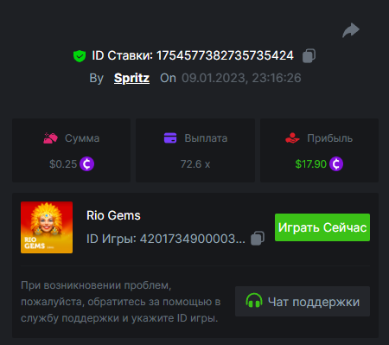The width and height of the screenshot is (389, 345).
Task: Click the green headphones support icon
Action: [x=254, y=301]
